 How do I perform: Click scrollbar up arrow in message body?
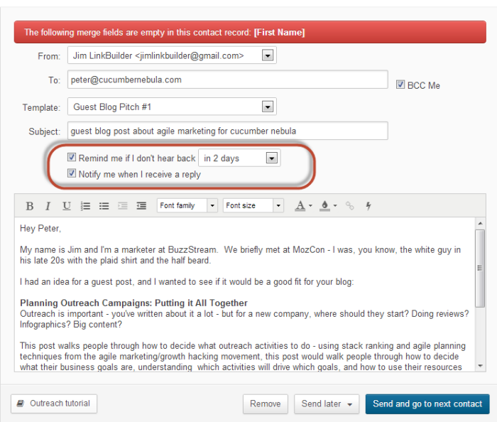(480, 224)
